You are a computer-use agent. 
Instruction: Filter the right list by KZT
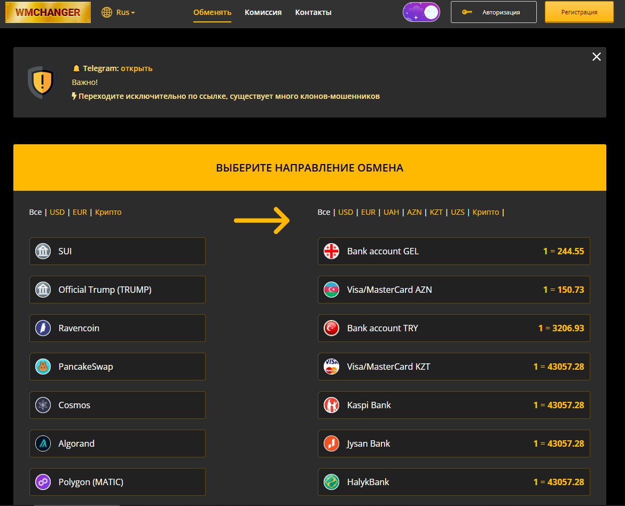436,212
